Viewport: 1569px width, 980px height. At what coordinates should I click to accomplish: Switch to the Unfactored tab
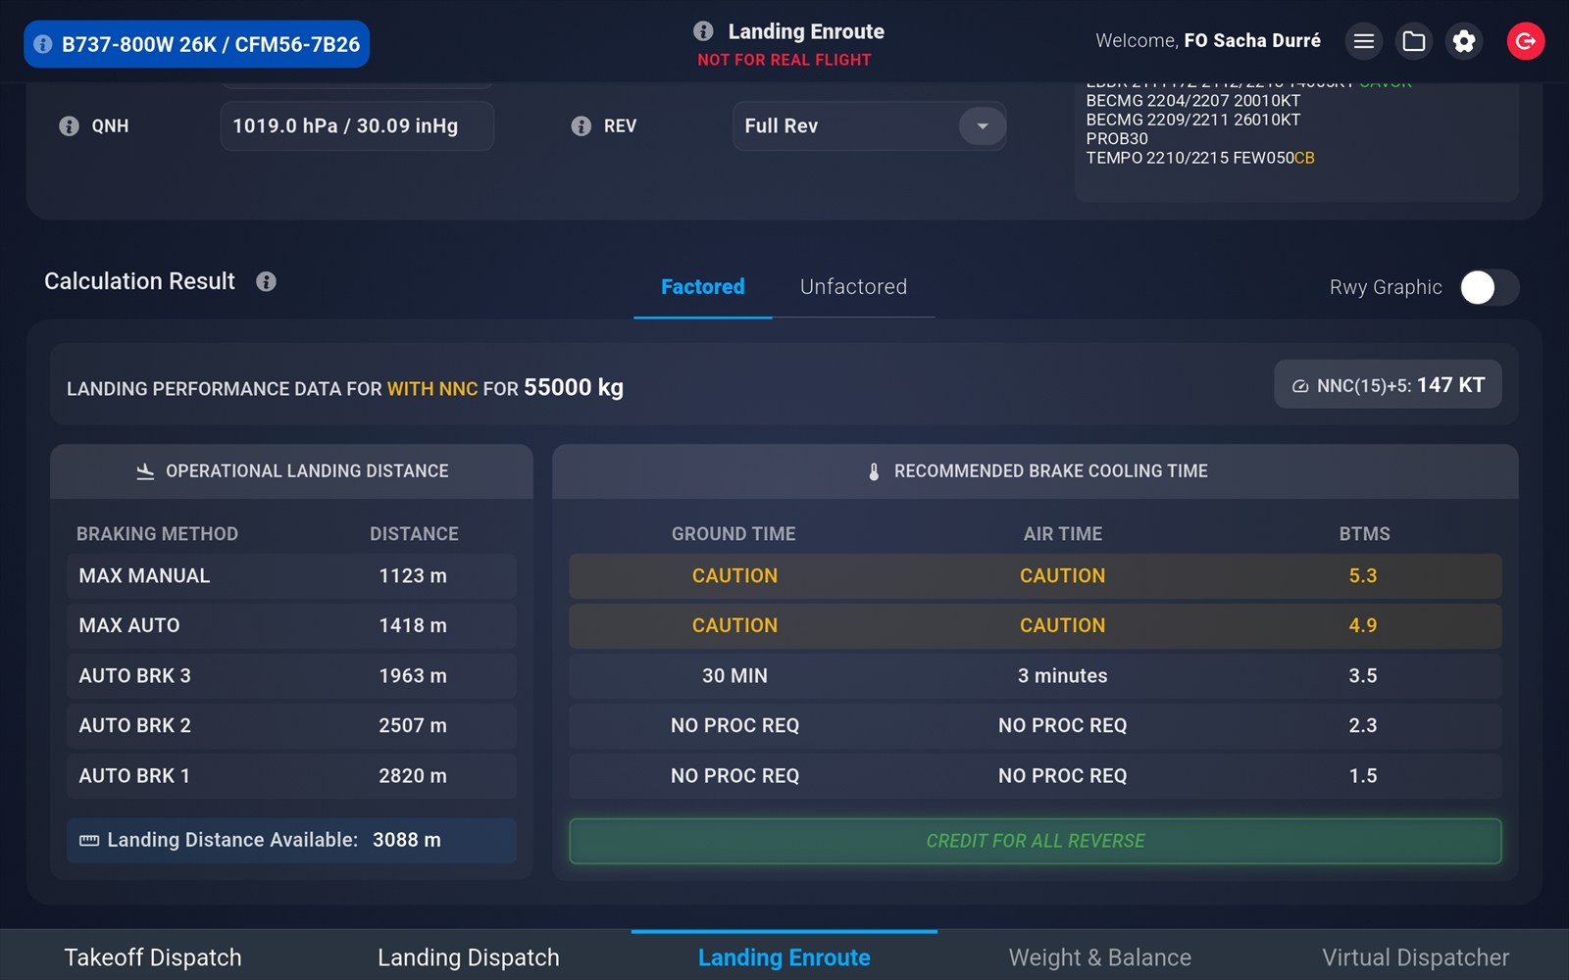tap(853, 287)
